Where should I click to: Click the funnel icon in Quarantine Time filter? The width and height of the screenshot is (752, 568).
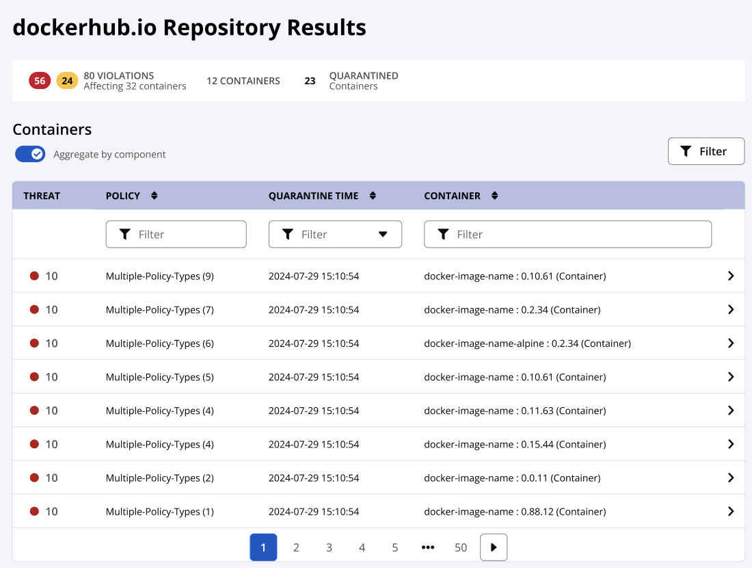click(288, 234)
